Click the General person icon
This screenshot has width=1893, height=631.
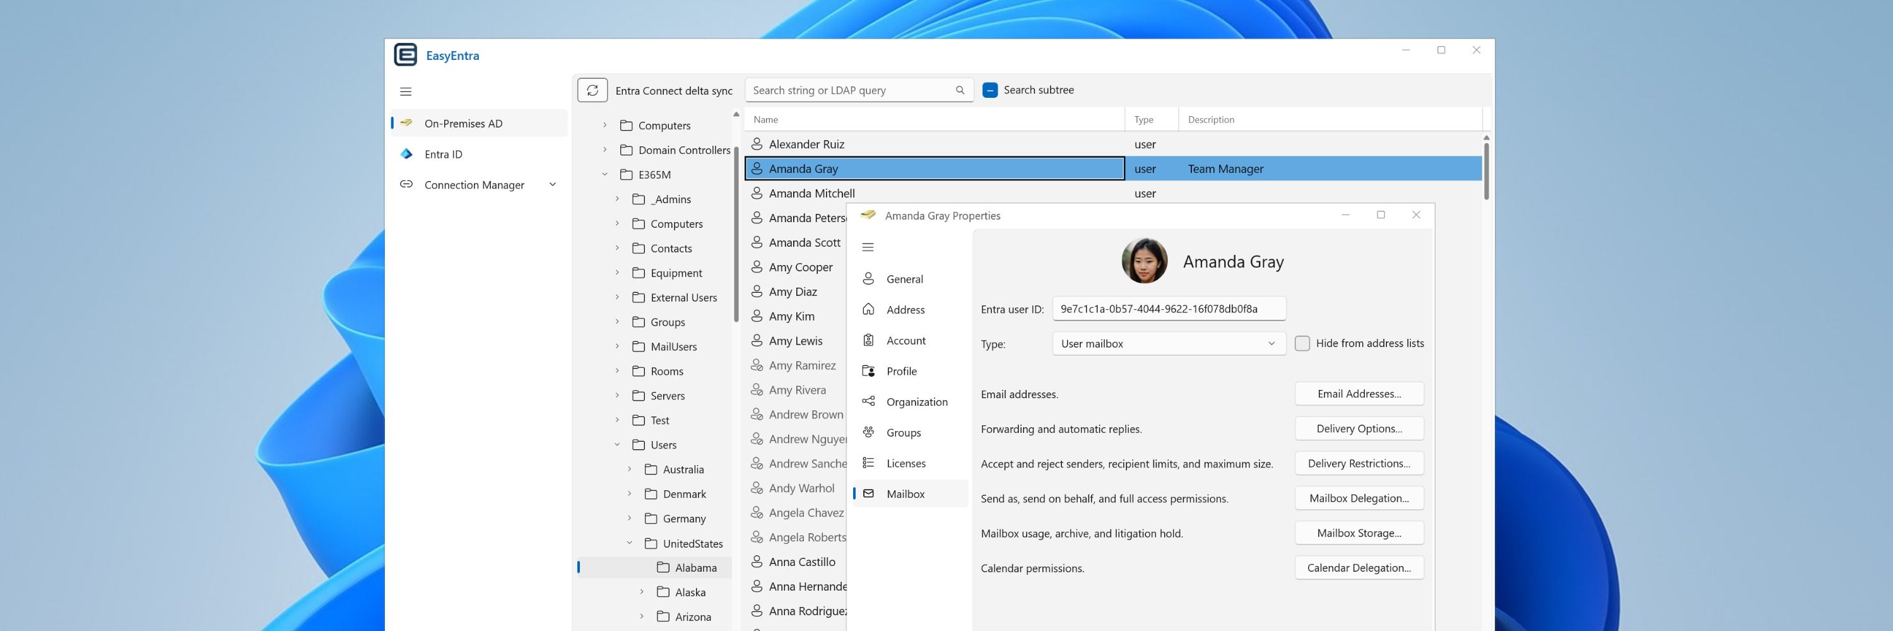(x=868, y=278)
